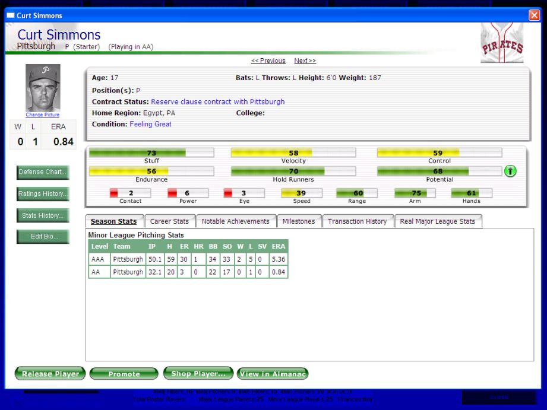Click Shop Player button
This screenshot has height=410, width=547.
[x=198, y=373]
